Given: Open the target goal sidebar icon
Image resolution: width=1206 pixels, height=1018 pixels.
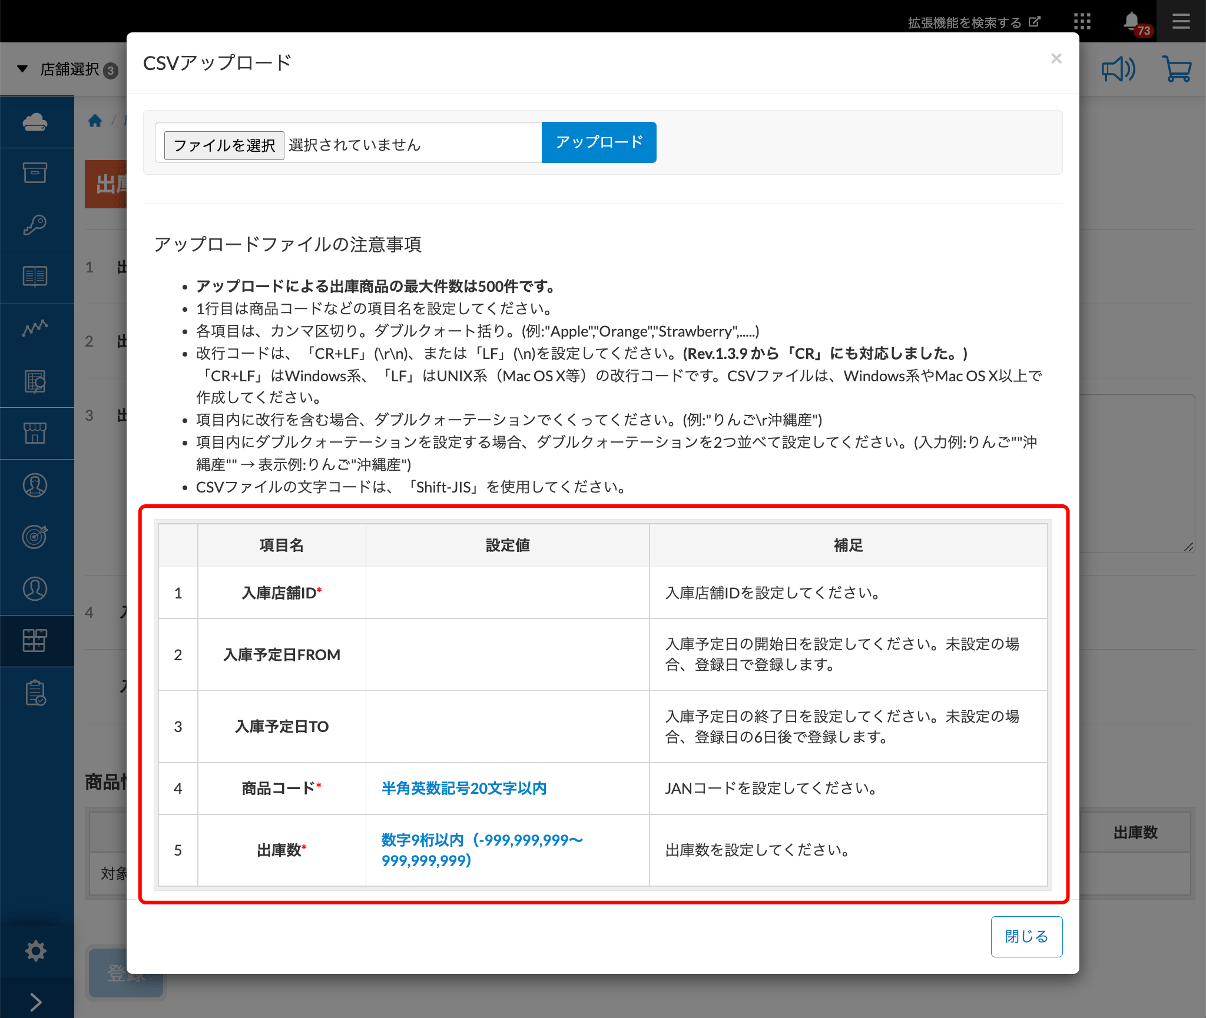Looking at the screenshot, I should pos(35,536).
